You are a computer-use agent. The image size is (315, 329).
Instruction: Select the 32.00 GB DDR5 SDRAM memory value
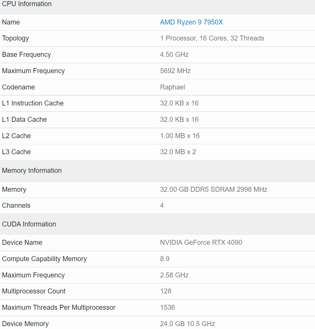[213, 189]
